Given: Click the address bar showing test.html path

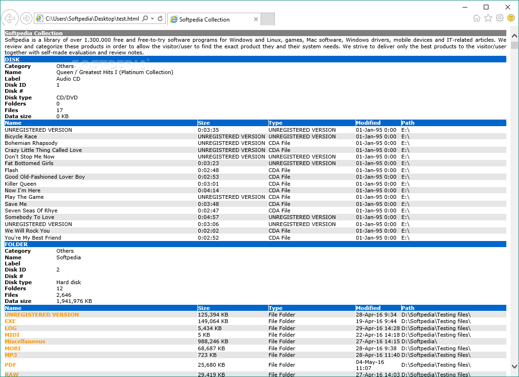Looking at the screenshot, I should 92,18.
